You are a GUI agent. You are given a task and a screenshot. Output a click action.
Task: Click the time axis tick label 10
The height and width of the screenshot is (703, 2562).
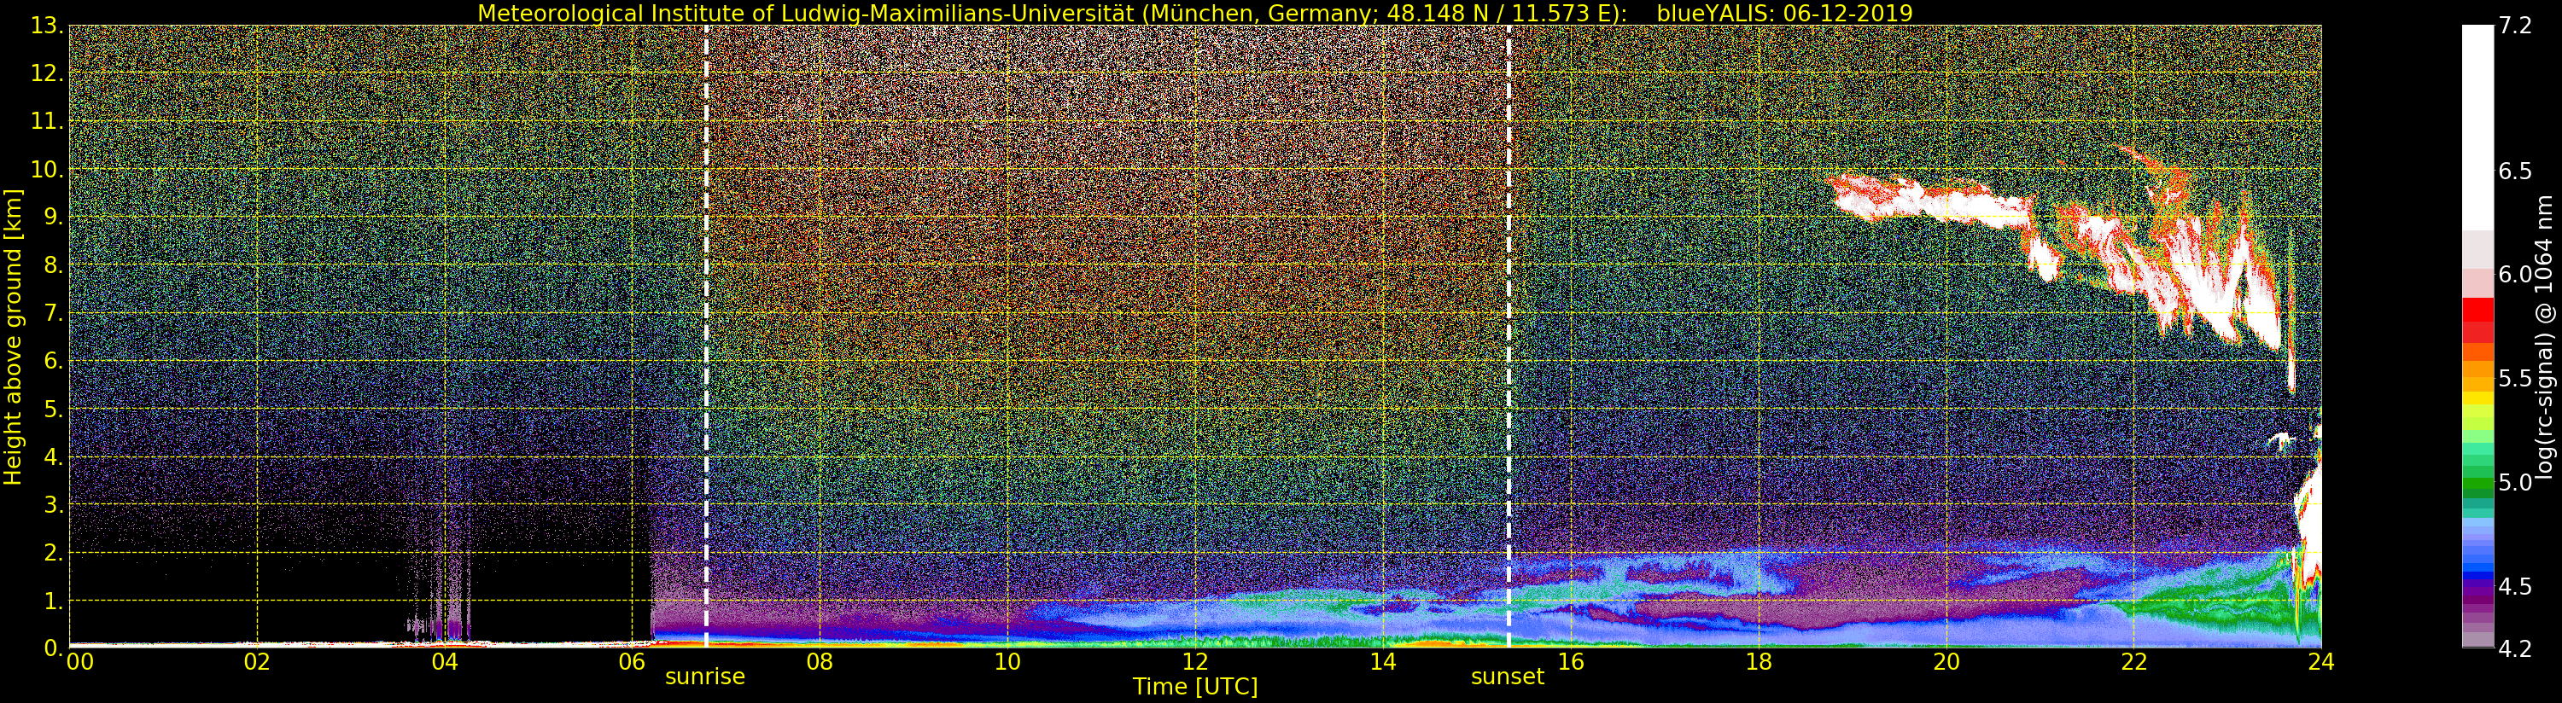1007,662
